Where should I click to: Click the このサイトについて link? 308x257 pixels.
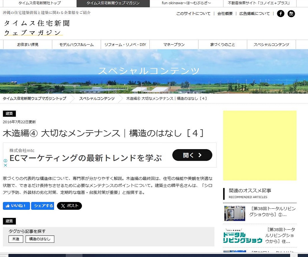193,14
